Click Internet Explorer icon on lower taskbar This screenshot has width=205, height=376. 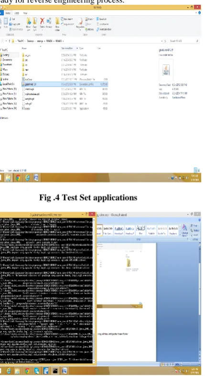click(x=9, y=371)
